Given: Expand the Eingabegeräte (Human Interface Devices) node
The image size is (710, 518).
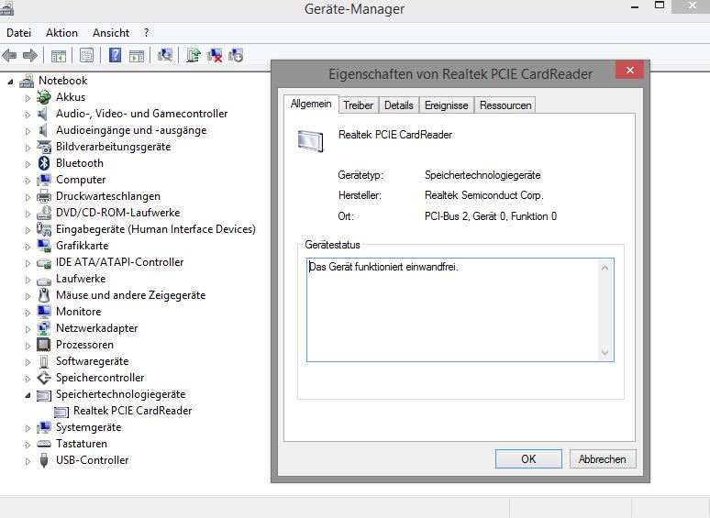Looking at the screenshot, I should tap(28, 230).
